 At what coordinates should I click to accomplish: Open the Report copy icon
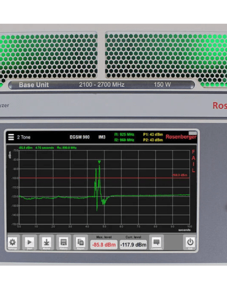81,242
